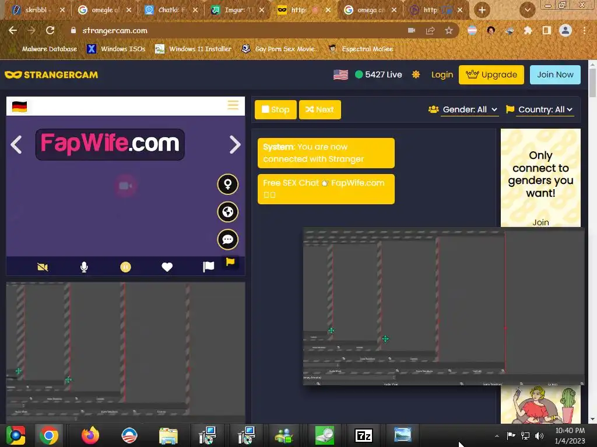The width and height of the screenshot is (597, 447).
Task: Open the hamburger menu above video
Action: tap(233, 105)
